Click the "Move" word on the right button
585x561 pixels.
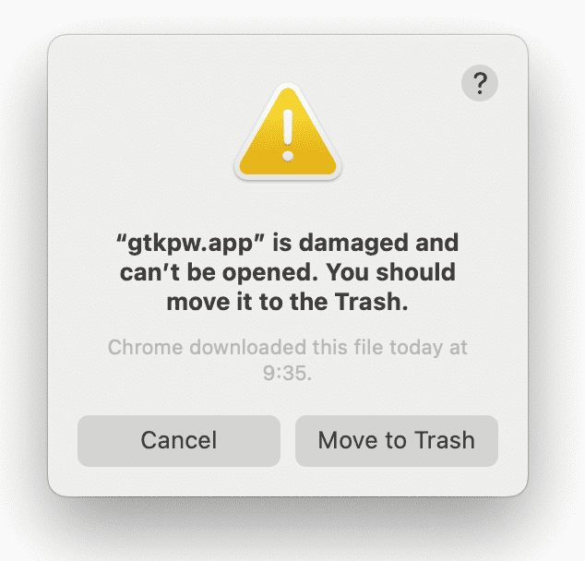tap(349, 440)
